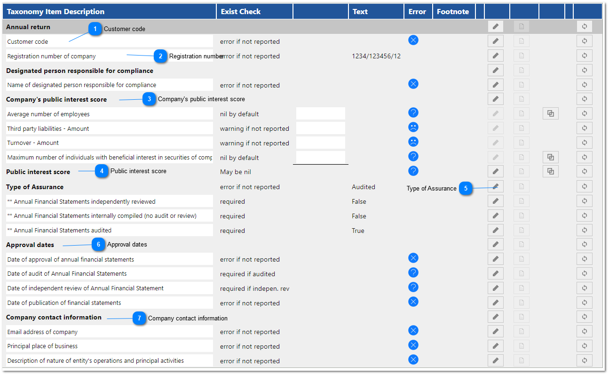Image resolution: width=609 pixels, height=375 pixels.
Task: Click question mark icon for Public interest score
Action: pos(413,171)
